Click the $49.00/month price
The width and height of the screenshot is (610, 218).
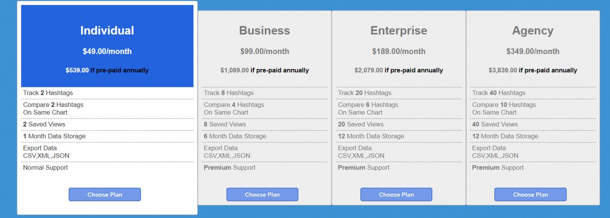107,52
